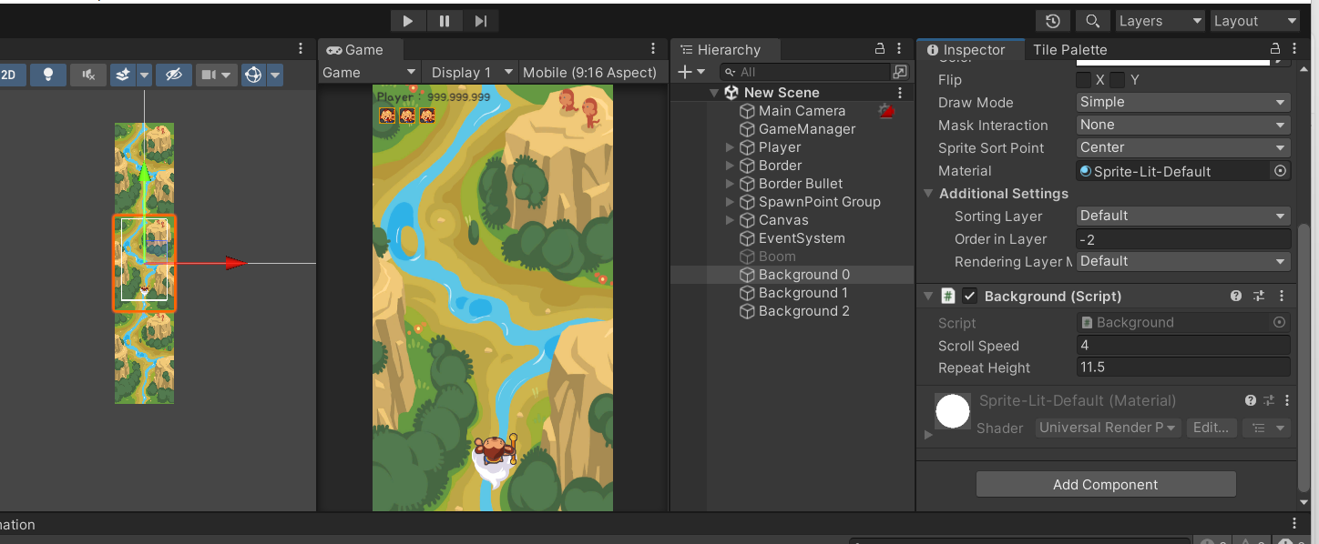The image size is (1319, 544).
Task: Toggle hidden objects visibility eye icon
Action: click(173, 75)
